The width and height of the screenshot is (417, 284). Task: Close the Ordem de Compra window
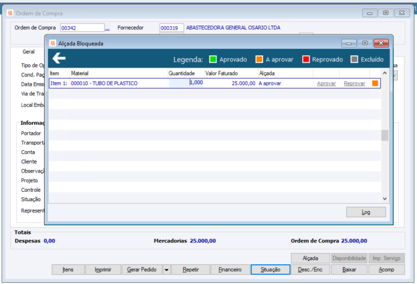[402, 13]
